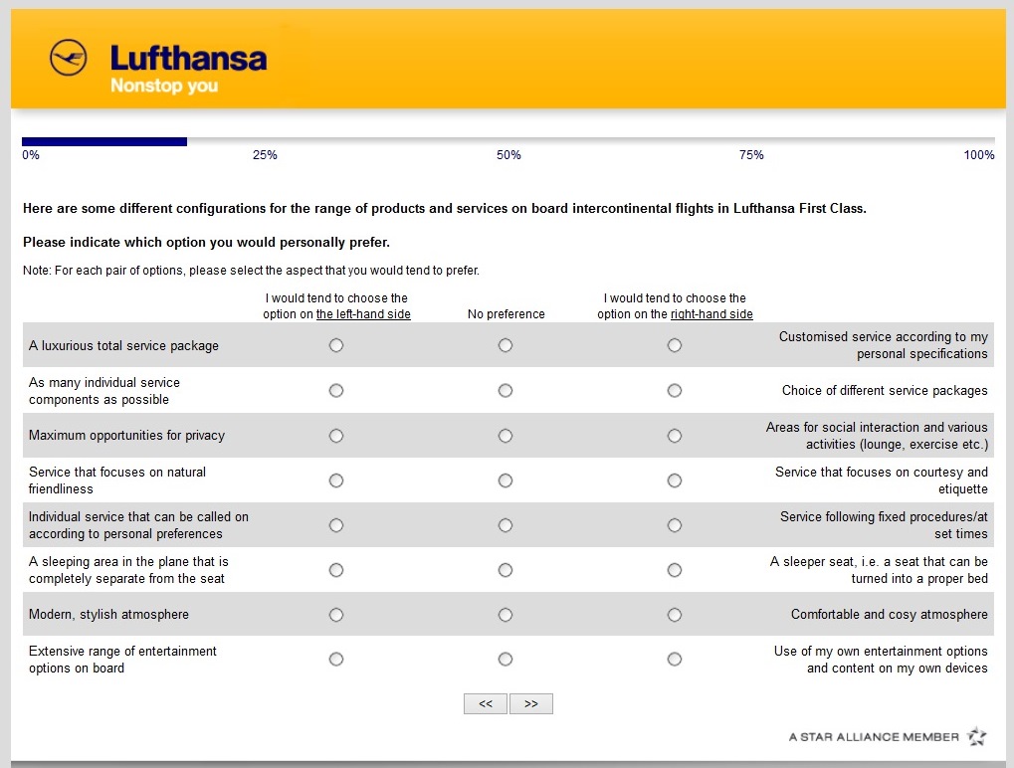This screenshot has width=1014, height=768.
Task: Choose left-hand option for maximum privacy opportunities
Action: pyautogui.click(x=336, y=436)
